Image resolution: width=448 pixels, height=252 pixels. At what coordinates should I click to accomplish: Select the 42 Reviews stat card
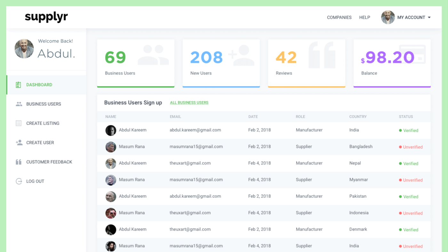(x=307, y=63)
